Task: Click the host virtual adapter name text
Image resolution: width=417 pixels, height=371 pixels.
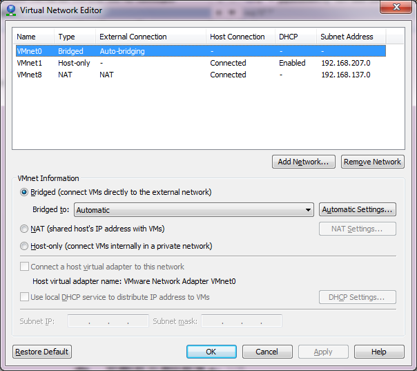Action: click(134, 281)
